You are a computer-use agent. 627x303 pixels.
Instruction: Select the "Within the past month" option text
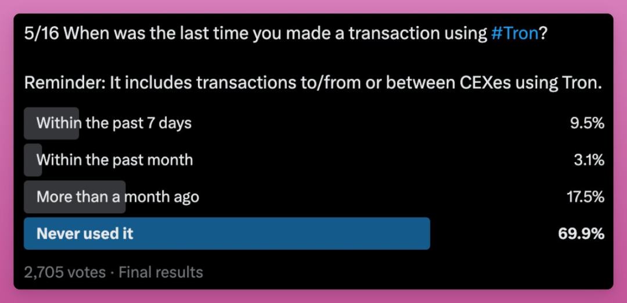pyautogui.click(x=114, y=160)
